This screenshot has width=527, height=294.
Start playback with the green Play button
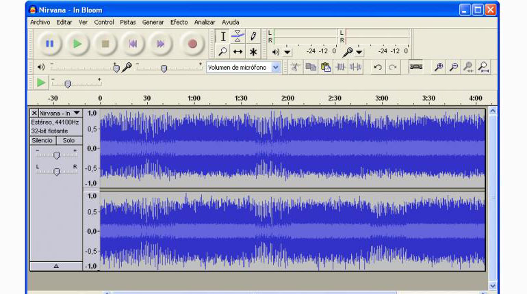click(x=77, y=44)
